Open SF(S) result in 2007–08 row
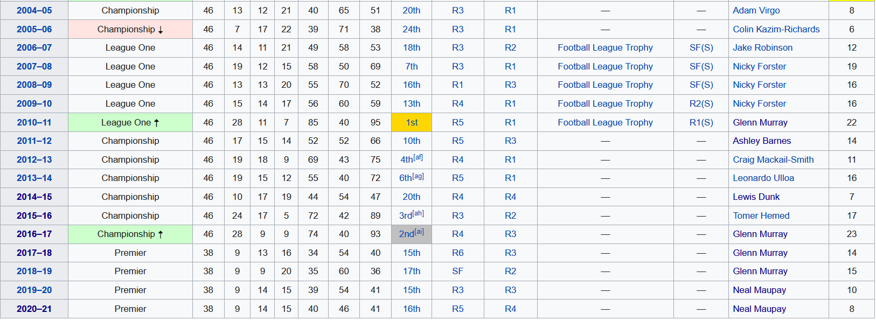 coord(701,66)
